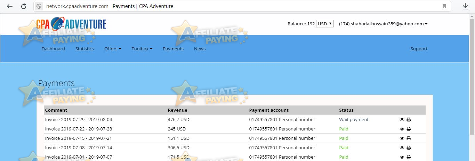Print invoice 2019-07-01 - 2019-07-07
Image resolution: width=475 pixels, height=161 pixels.
409,157
